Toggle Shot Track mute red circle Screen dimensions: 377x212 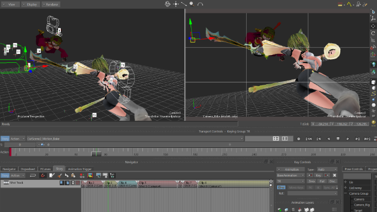tap(77, 183)
